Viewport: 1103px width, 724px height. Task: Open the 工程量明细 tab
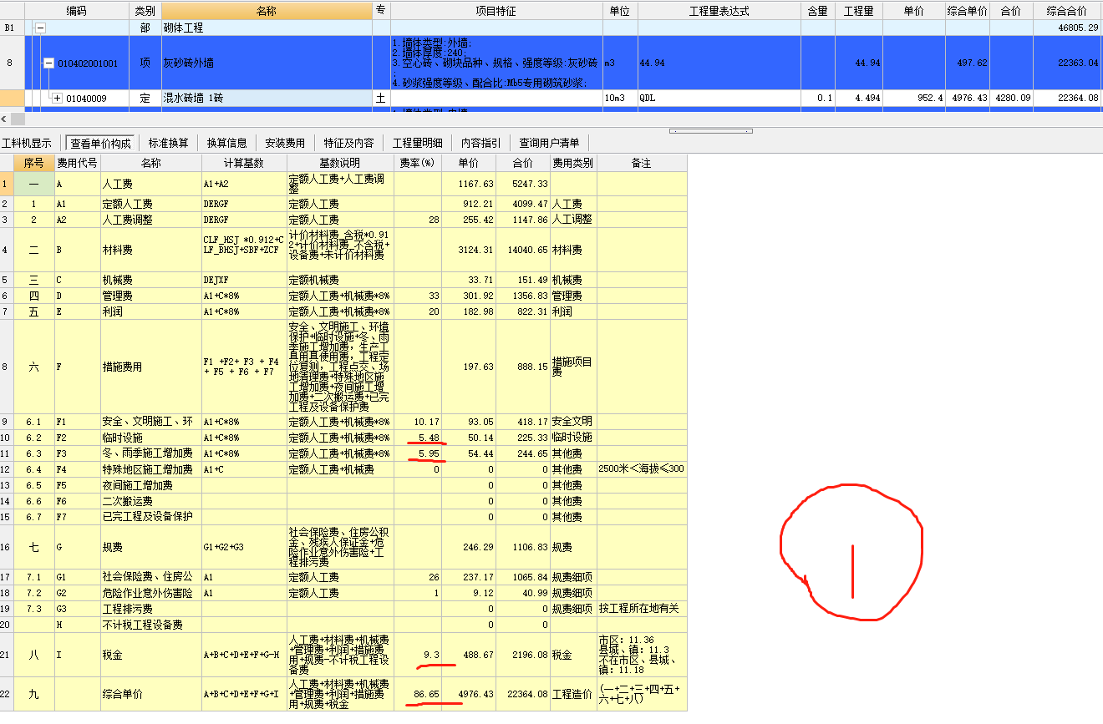(418, 143)
